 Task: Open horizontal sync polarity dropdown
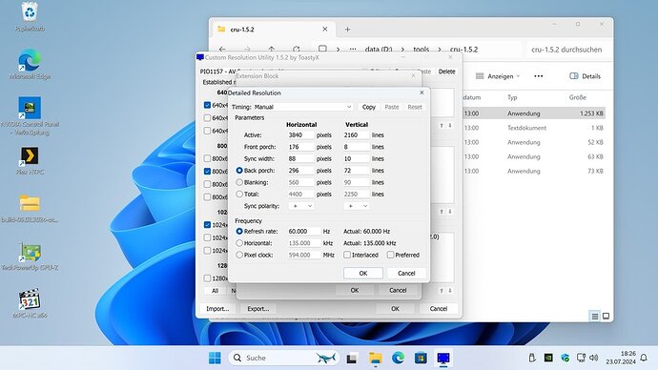[301, 206]
